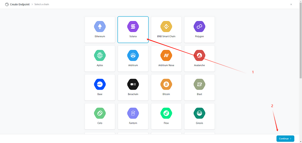
Task: Click the 'Select a chain' breadcrumb text
Action: (42, 4)
